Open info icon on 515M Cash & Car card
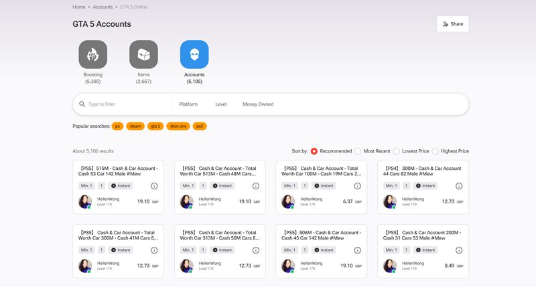Viewport: 536px width, 287px height. point(154,186)
